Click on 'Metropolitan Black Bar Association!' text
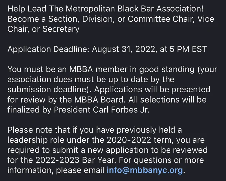 [x=135, y=9]
